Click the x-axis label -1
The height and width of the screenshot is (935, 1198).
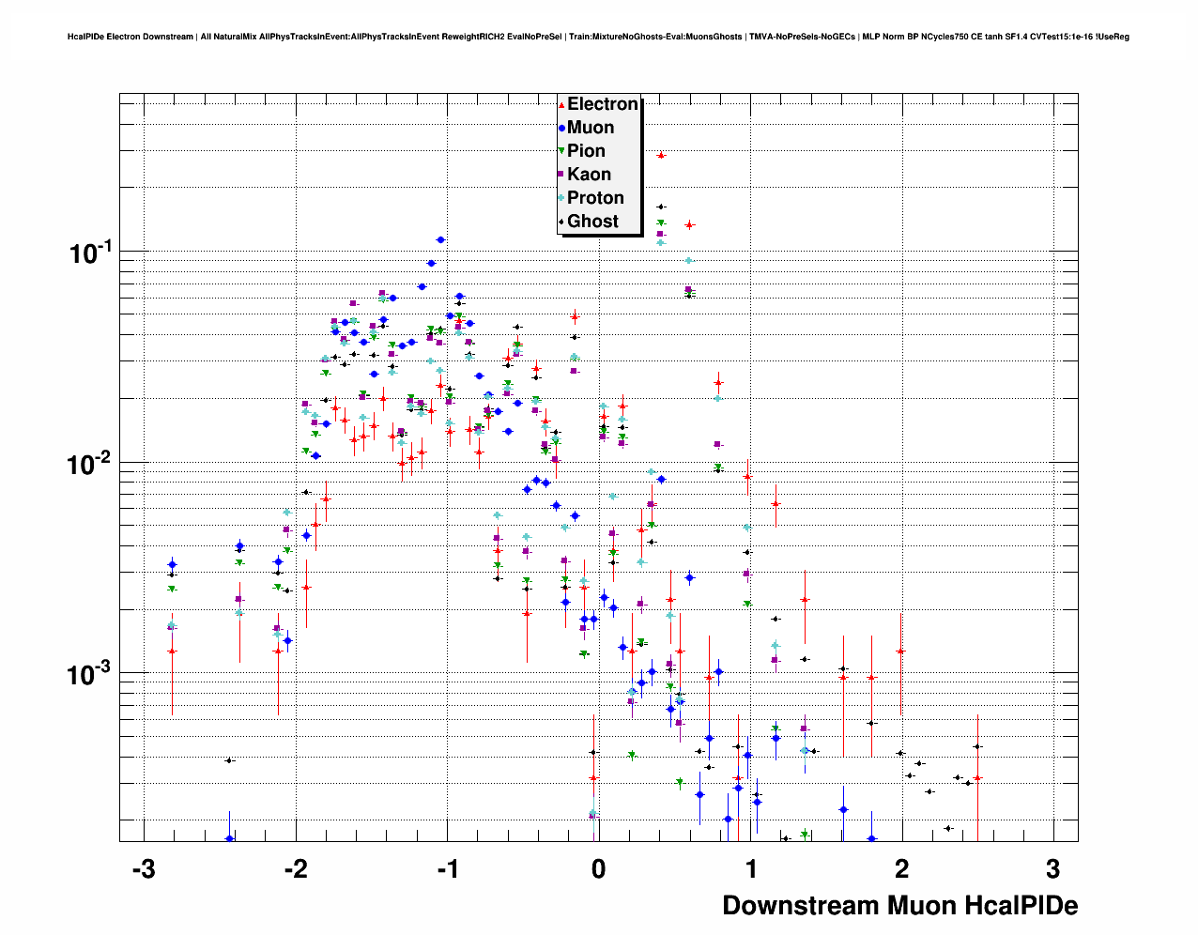point(446,868)
